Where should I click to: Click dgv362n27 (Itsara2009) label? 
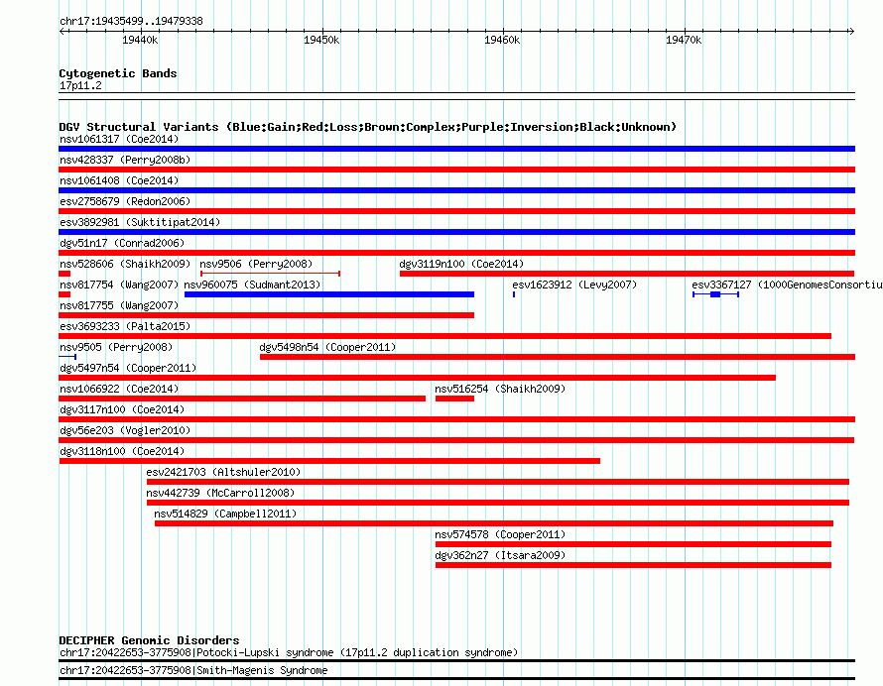[x=500, y=555]
